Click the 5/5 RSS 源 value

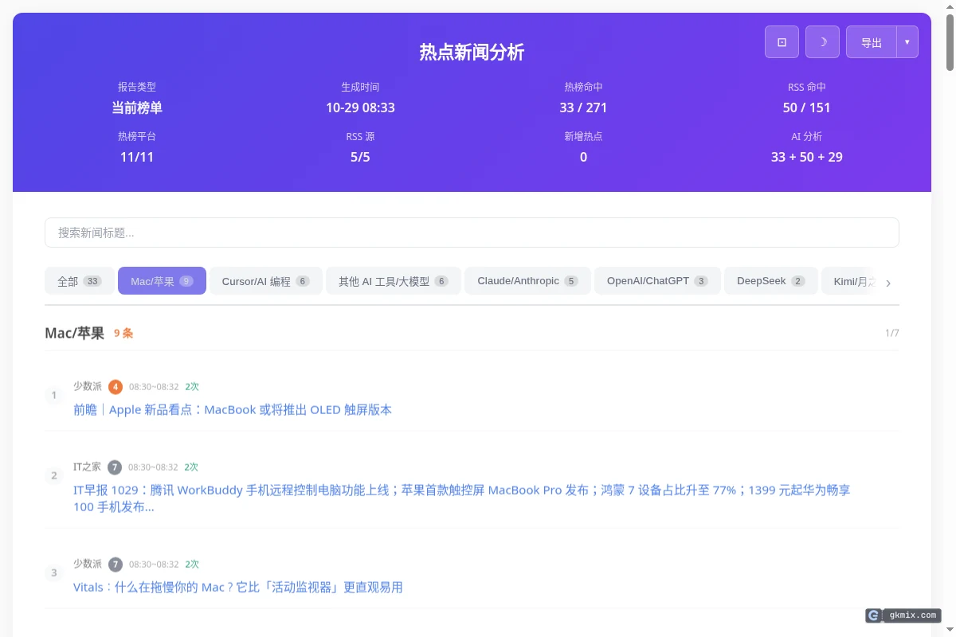(360, 157)
